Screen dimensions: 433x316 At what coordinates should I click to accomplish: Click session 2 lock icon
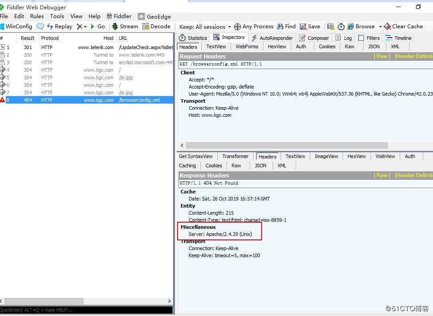3,54
